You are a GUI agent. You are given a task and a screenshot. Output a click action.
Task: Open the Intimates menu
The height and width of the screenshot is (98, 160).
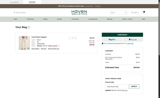click(x=75, y=19)
